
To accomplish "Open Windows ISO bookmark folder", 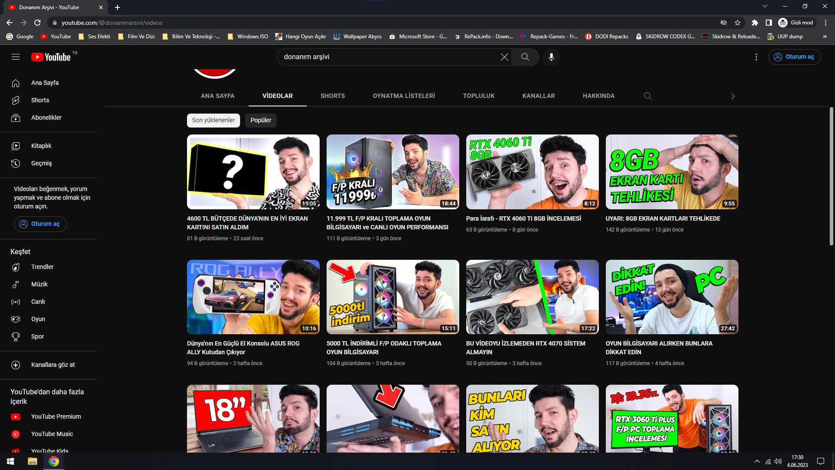I will (248, 37).
